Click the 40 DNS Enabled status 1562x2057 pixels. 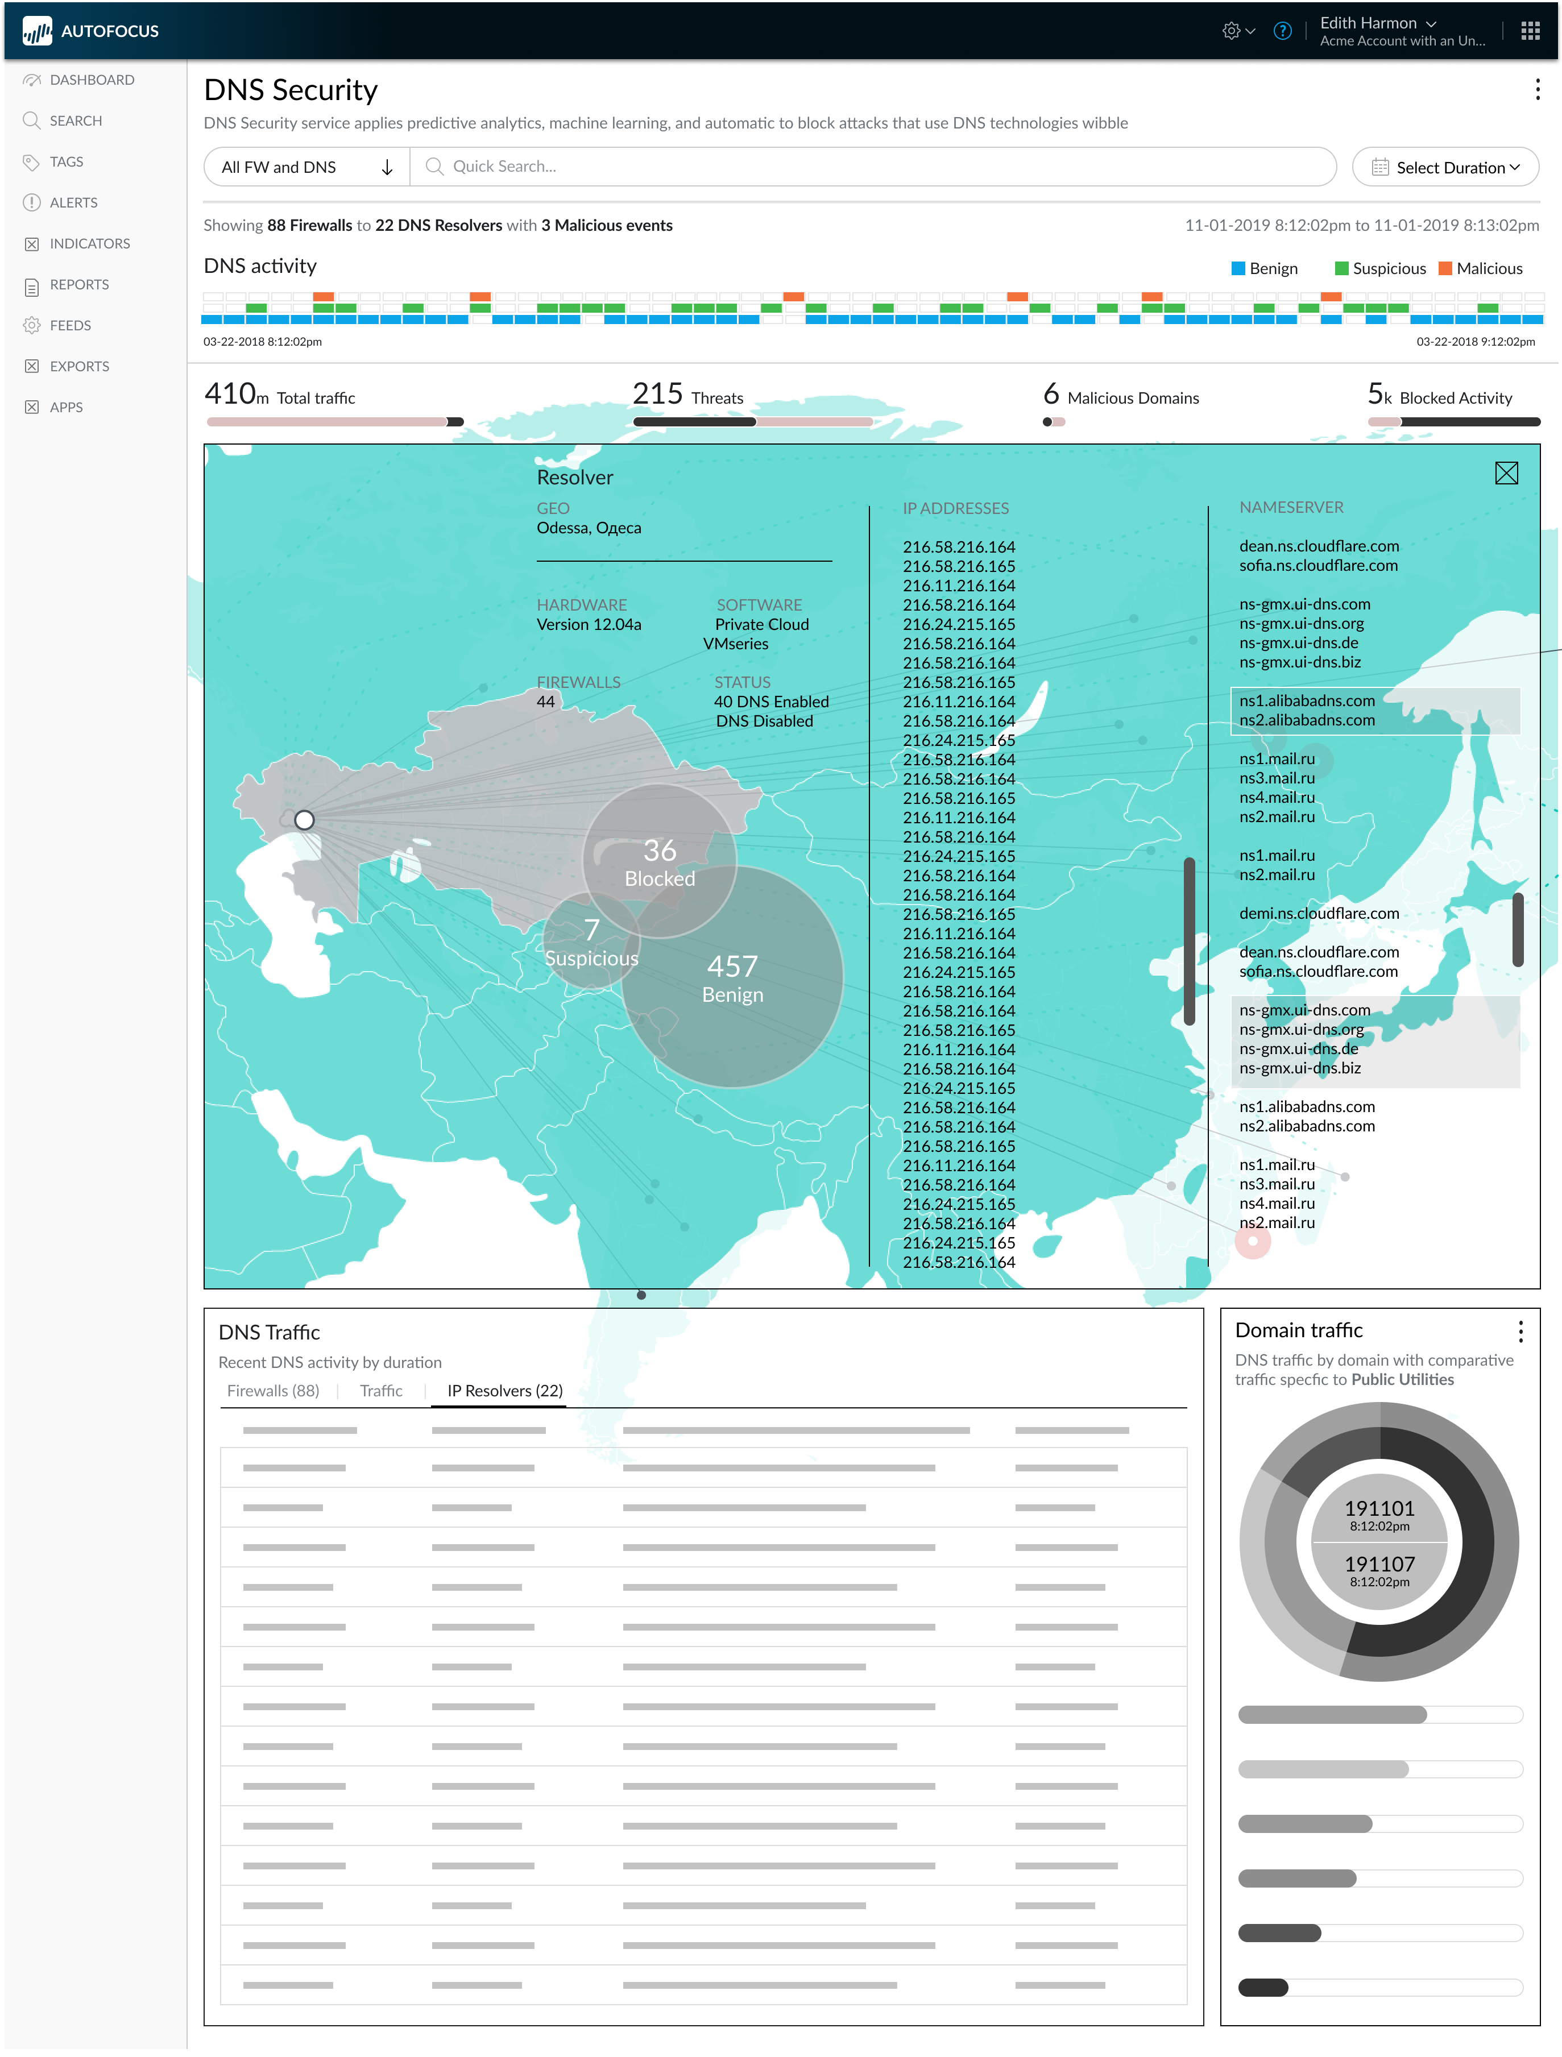click(x=771, y=702)
